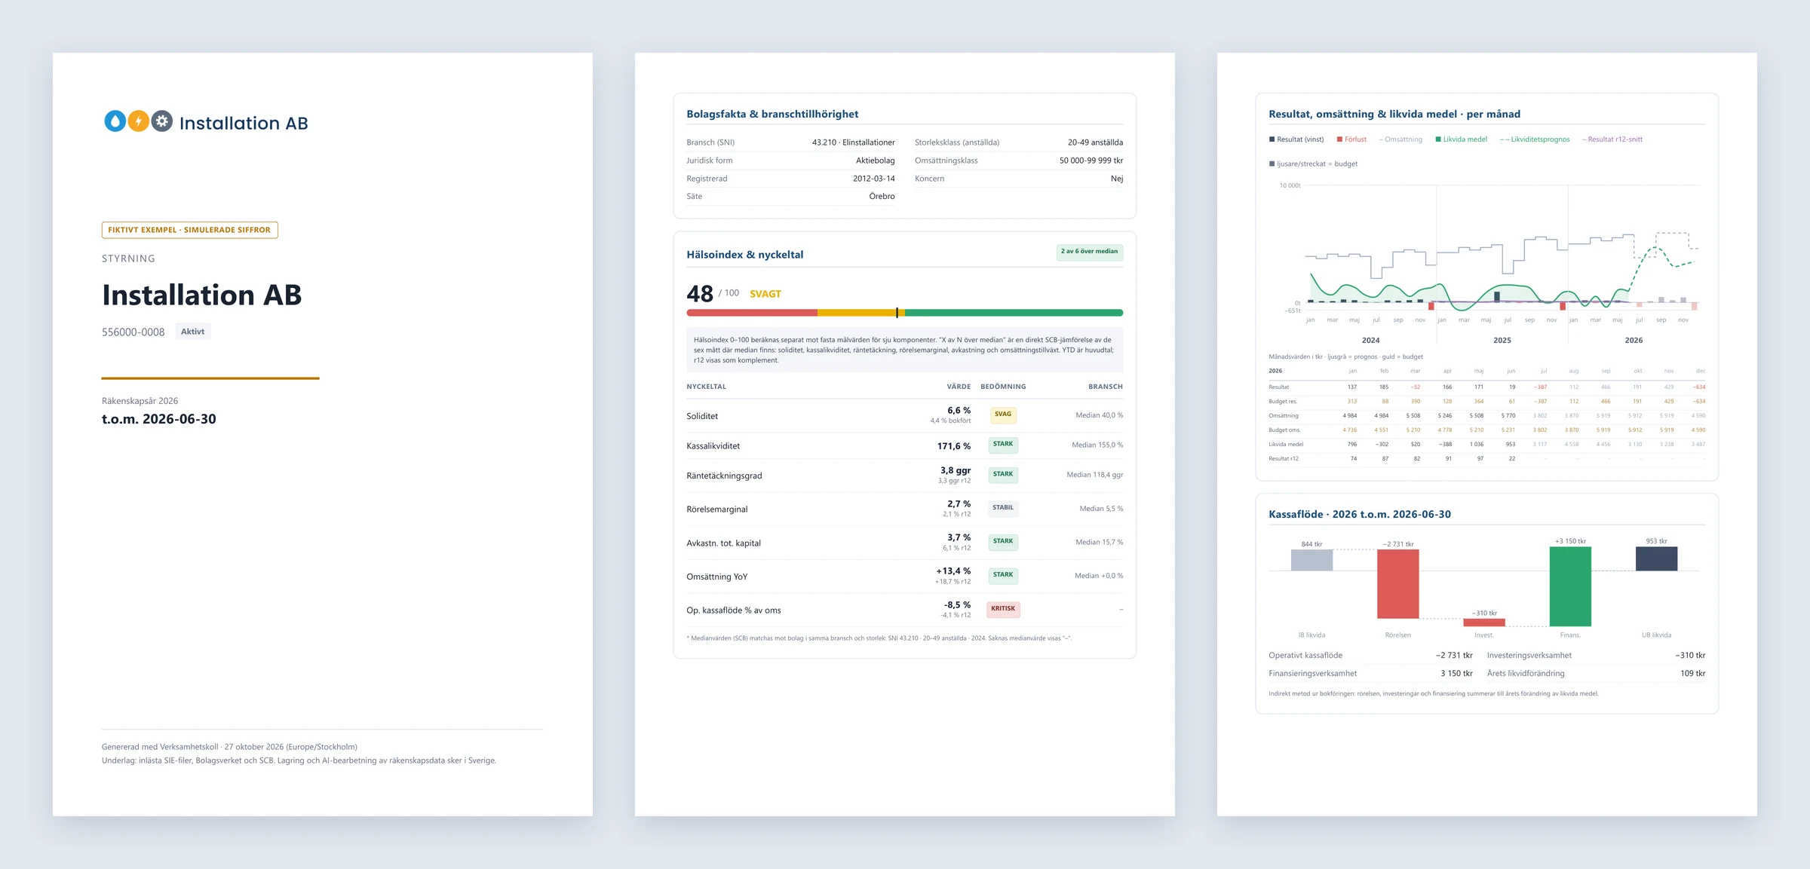Screen dimensions: 1810x869
Task: Click the grey 'IB likvida' waterfall bar
Action: coord(1311,560)
